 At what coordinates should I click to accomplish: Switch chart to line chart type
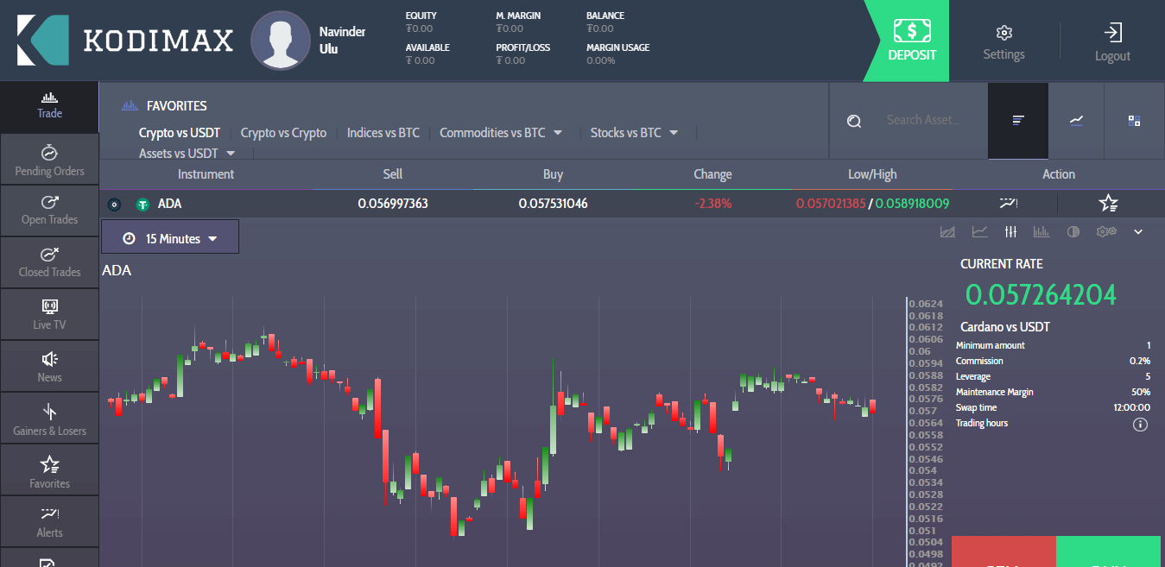(979, 231)
